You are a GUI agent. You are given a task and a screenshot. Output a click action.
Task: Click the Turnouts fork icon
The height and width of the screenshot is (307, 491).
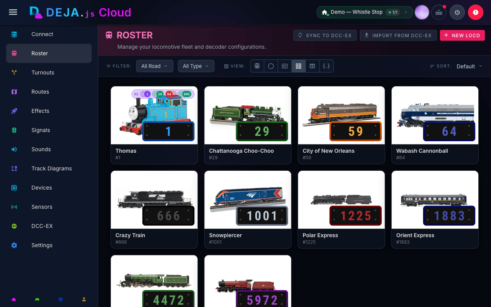[x=14, y=72]
